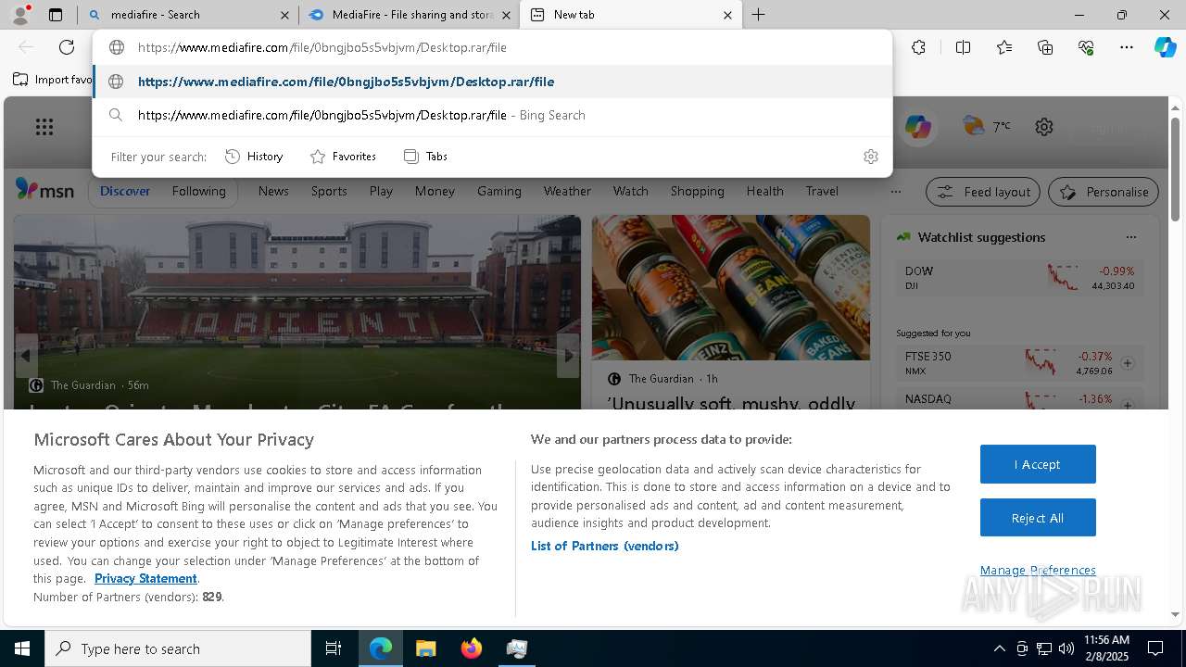
Task: Filter search by Tabs
Action: (x=425, y=157)
